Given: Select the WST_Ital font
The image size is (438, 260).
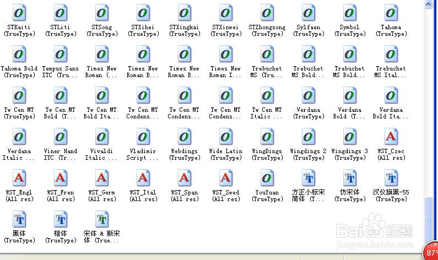Looking at the screenshot, I should pos(143,178).
